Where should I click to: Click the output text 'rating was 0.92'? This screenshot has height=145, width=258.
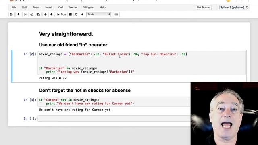pyautogui.click(x=53, y=78)
